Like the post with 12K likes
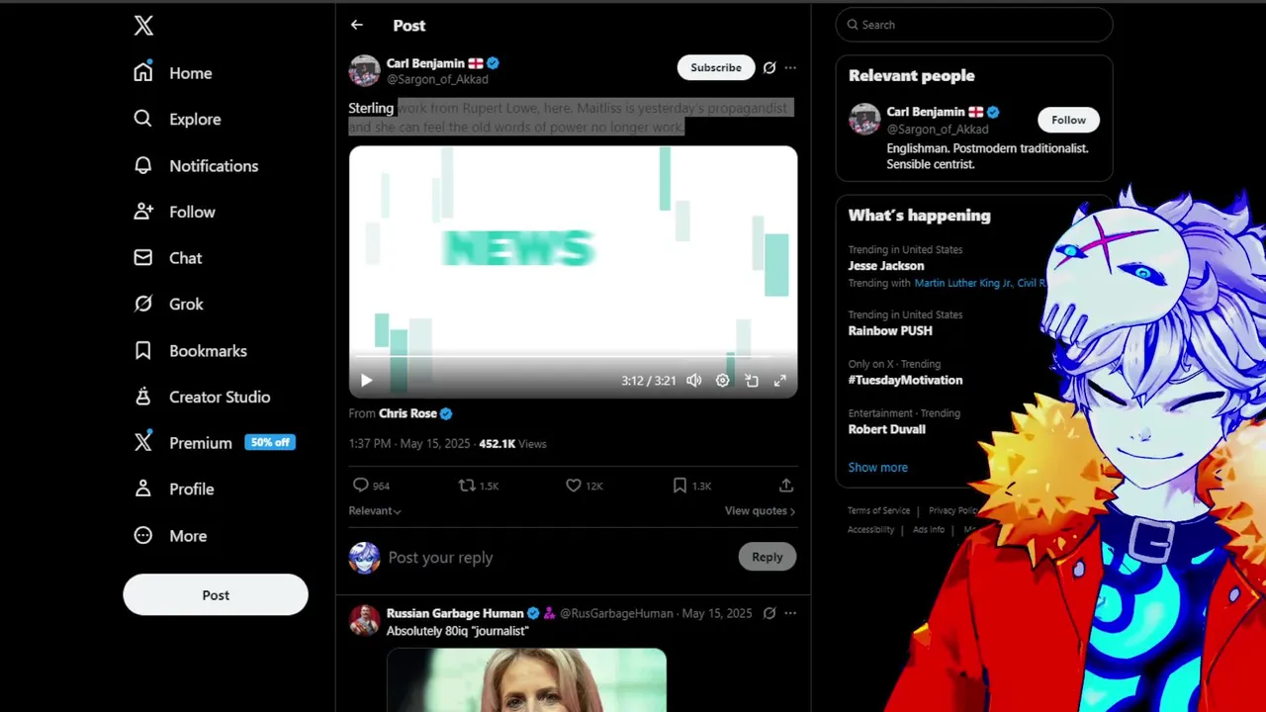This screenshot has height=712, width=1266. 573,486
